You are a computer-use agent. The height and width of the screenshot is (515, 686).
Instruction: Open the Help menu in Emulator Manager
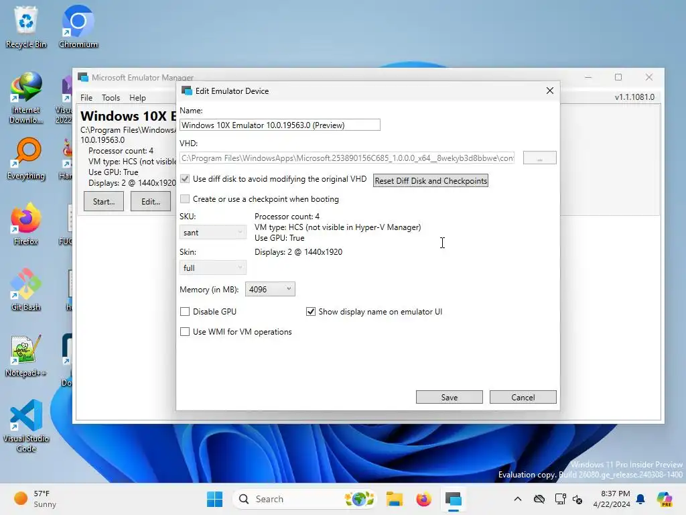(x=137, y=98)
